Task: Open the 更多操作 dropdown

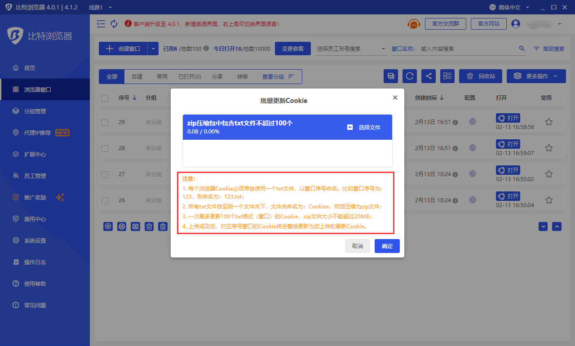Action: pyautogui.click(x=536, y=76)
